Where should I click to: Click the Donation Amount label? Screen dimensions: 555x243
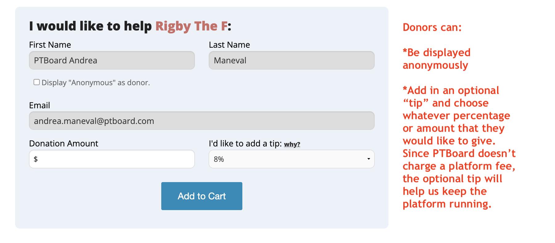coord(64,144)
